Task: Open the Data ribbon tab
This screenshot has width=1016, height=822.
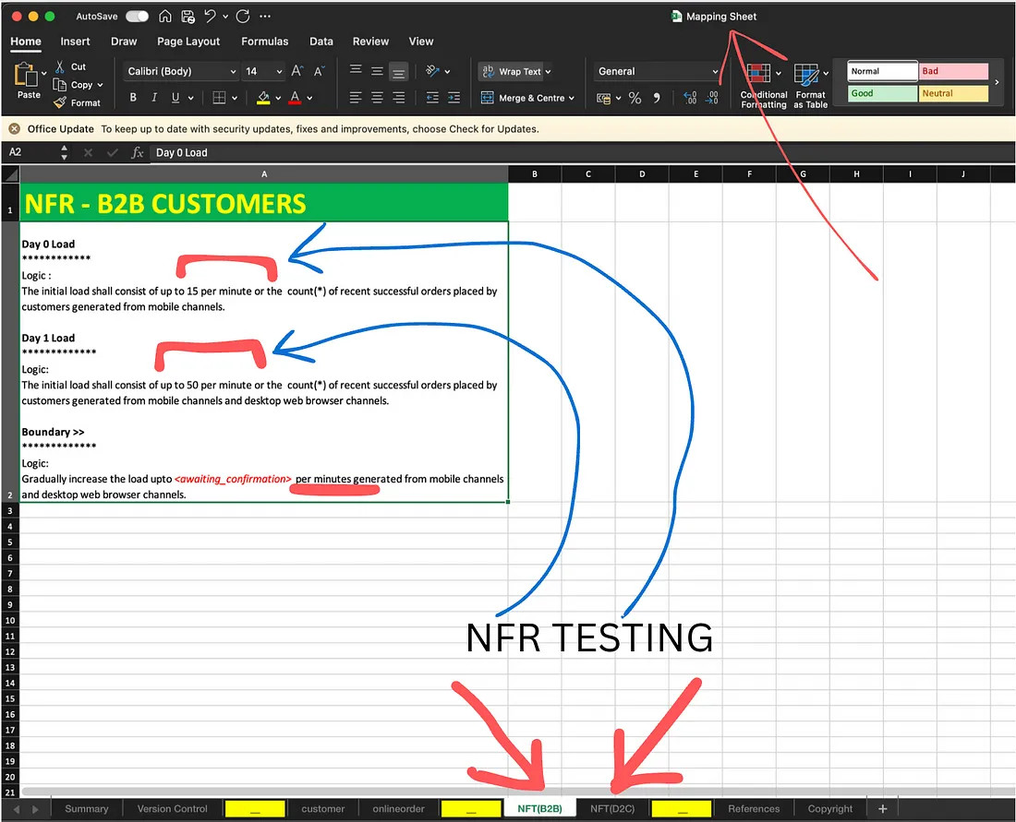Action: click(321, 42)
